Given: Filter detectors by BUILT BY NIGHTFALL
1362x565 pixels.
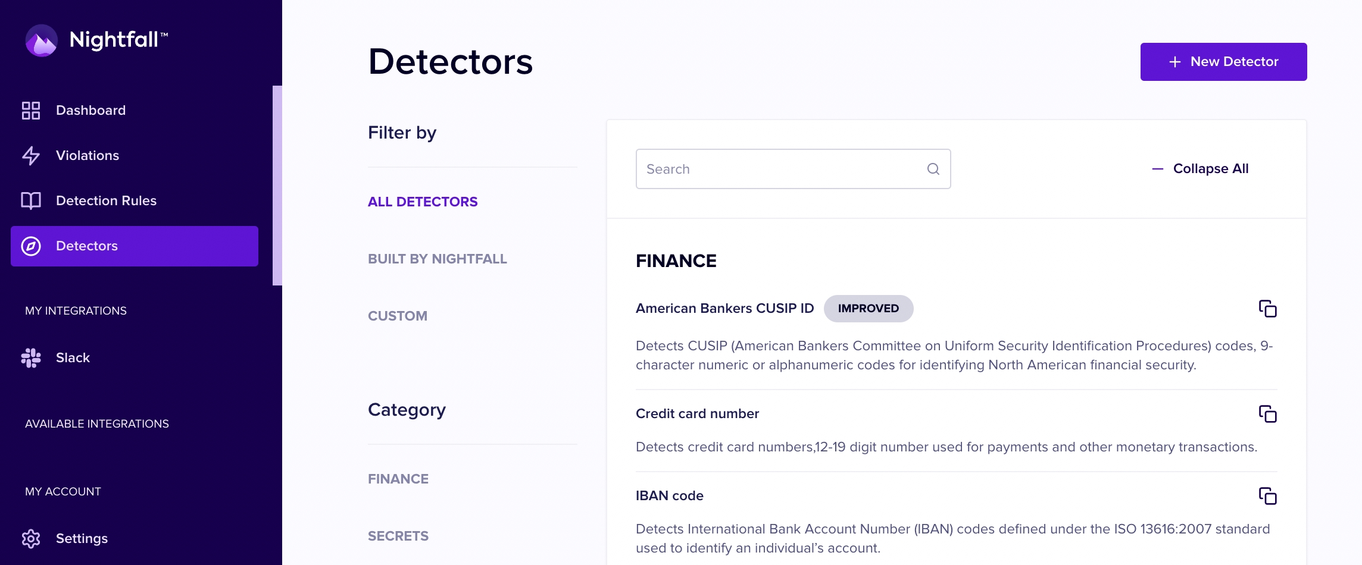Looking at the screenshot, I should click(438, 259).
